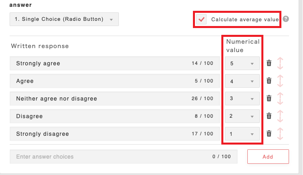Click trash icon for 'Agree' row
The height and width of the screenshot is (175, 303).
click(x=269, y=81)
